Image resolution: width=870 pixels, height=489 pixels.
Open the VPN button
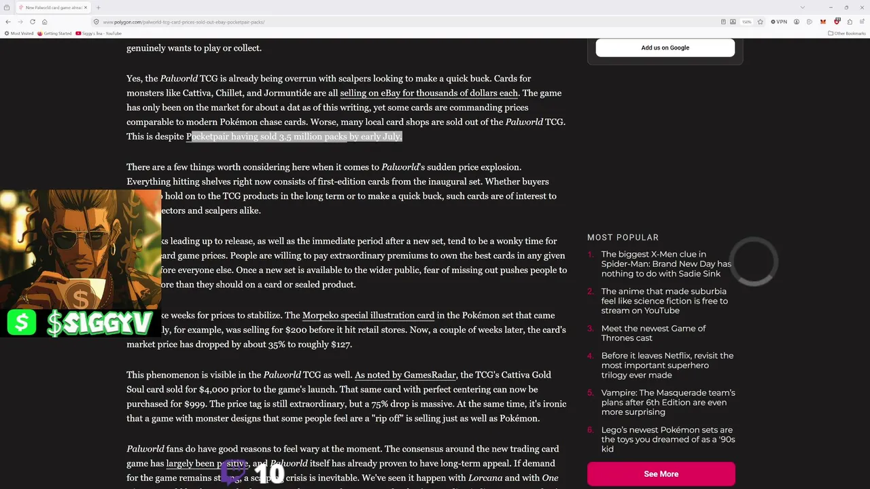coord(779,22)
